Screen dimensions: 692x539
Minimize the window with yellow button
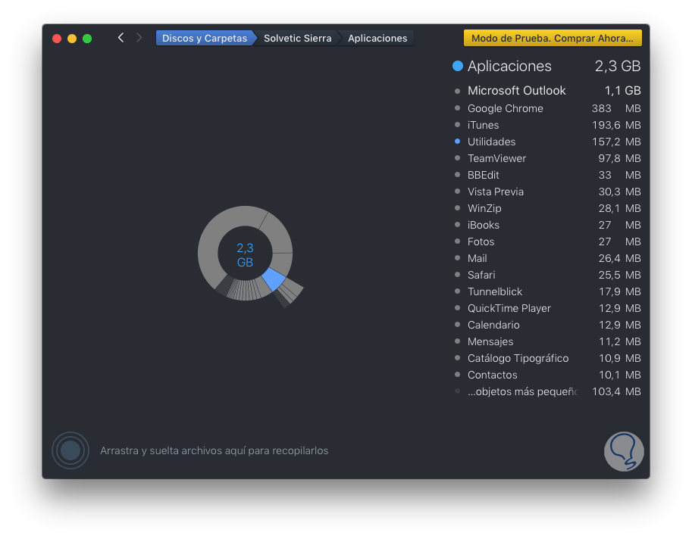[x=72, y=39]
